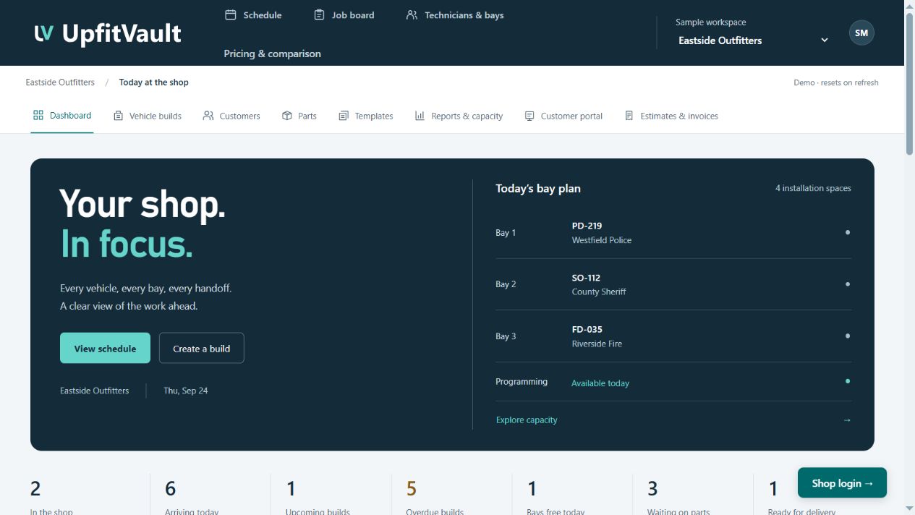
Task: Switch to the Parts tab
Action: click(299, 116)
